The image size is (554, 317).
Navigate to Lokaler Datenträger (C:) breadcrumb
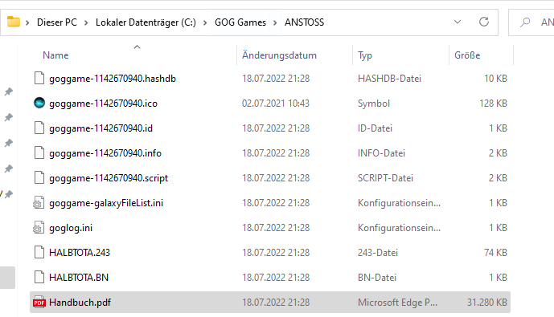[x=146, y=22]
